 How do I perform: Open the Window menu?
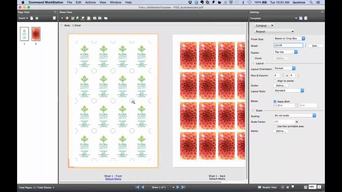click(x=116, y=2)
